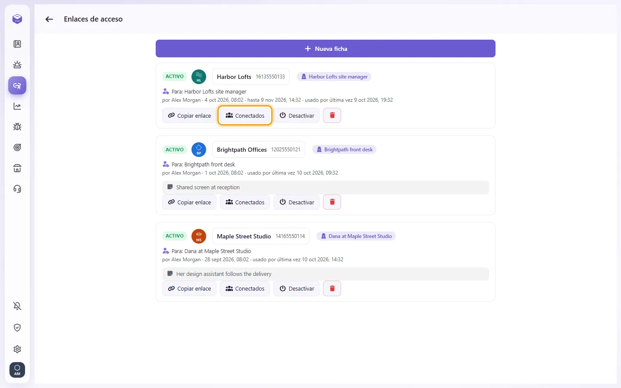
Task: Deactivate the Maple Street Studio link
Action: point(297,288)
